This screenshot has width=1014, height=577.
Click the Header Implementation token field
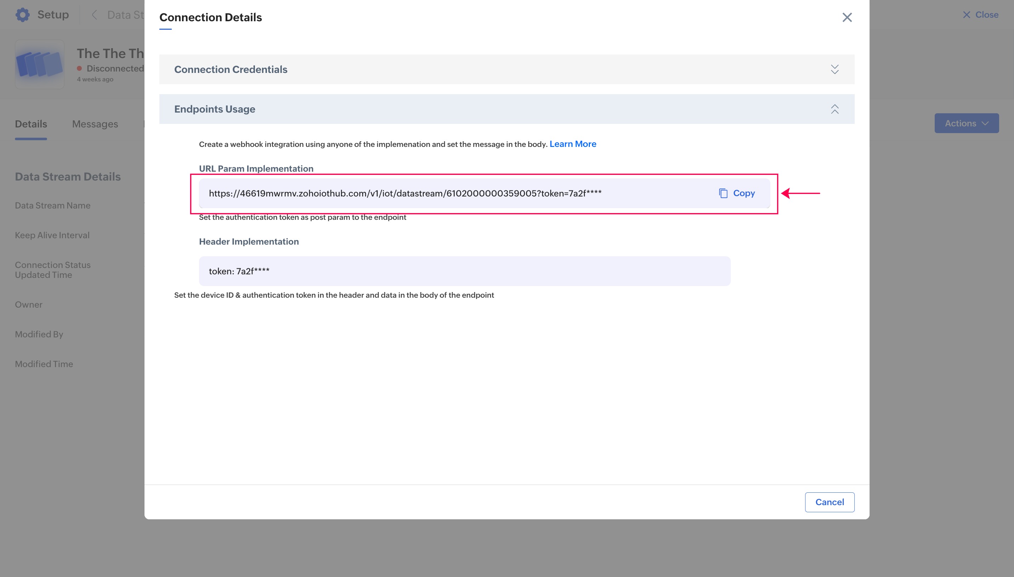tap(465, 271)
